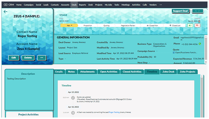The image size is (209, 119).
Task: Open the Especificaciones funcio... quote file link
Action: (x=186, y=53)
